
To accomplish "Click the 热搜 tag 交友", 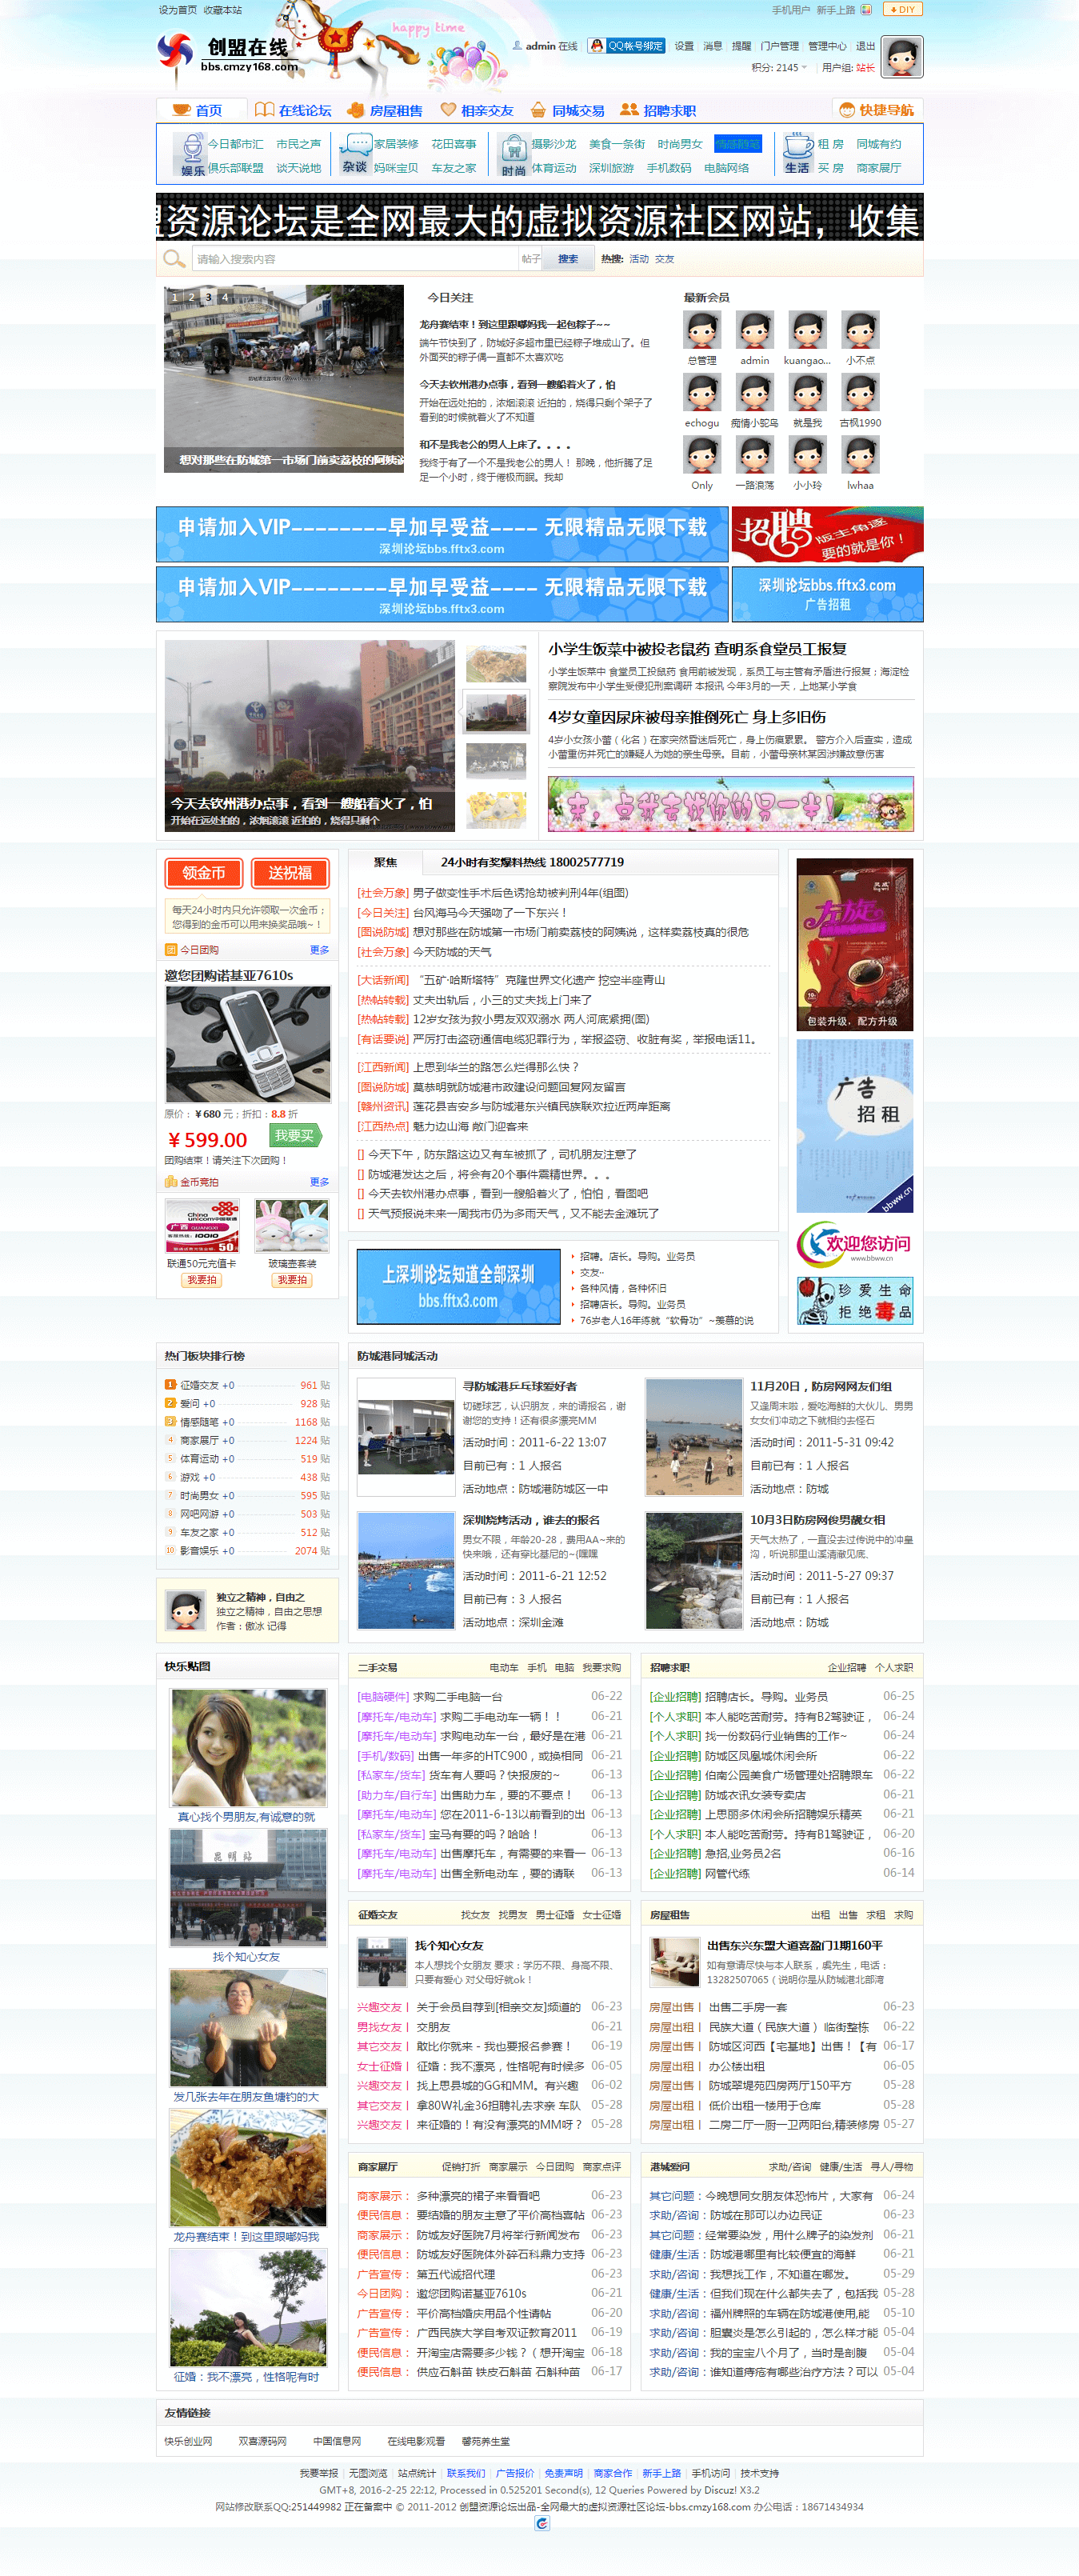I will click(665, 259).
